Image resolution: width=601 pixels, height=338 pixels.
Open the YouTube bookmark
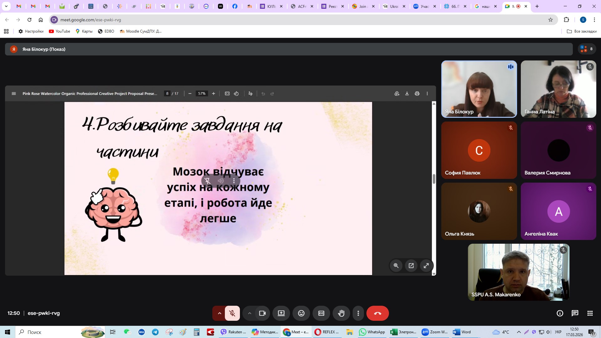[60, 31]
